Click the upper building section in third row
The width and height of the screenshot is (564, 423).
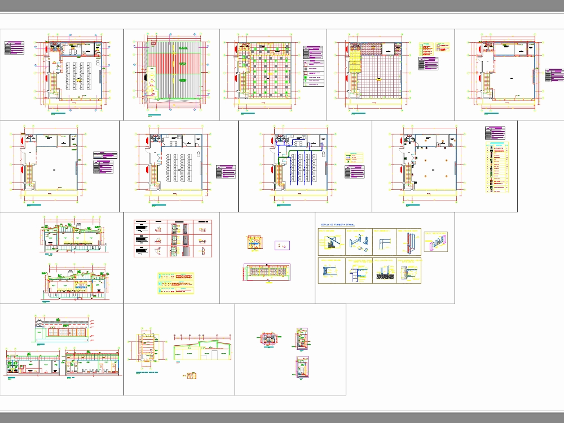[72, 237]
